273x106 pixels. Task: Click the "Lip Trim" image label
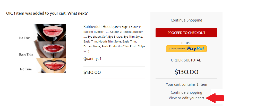pos(26,69)
